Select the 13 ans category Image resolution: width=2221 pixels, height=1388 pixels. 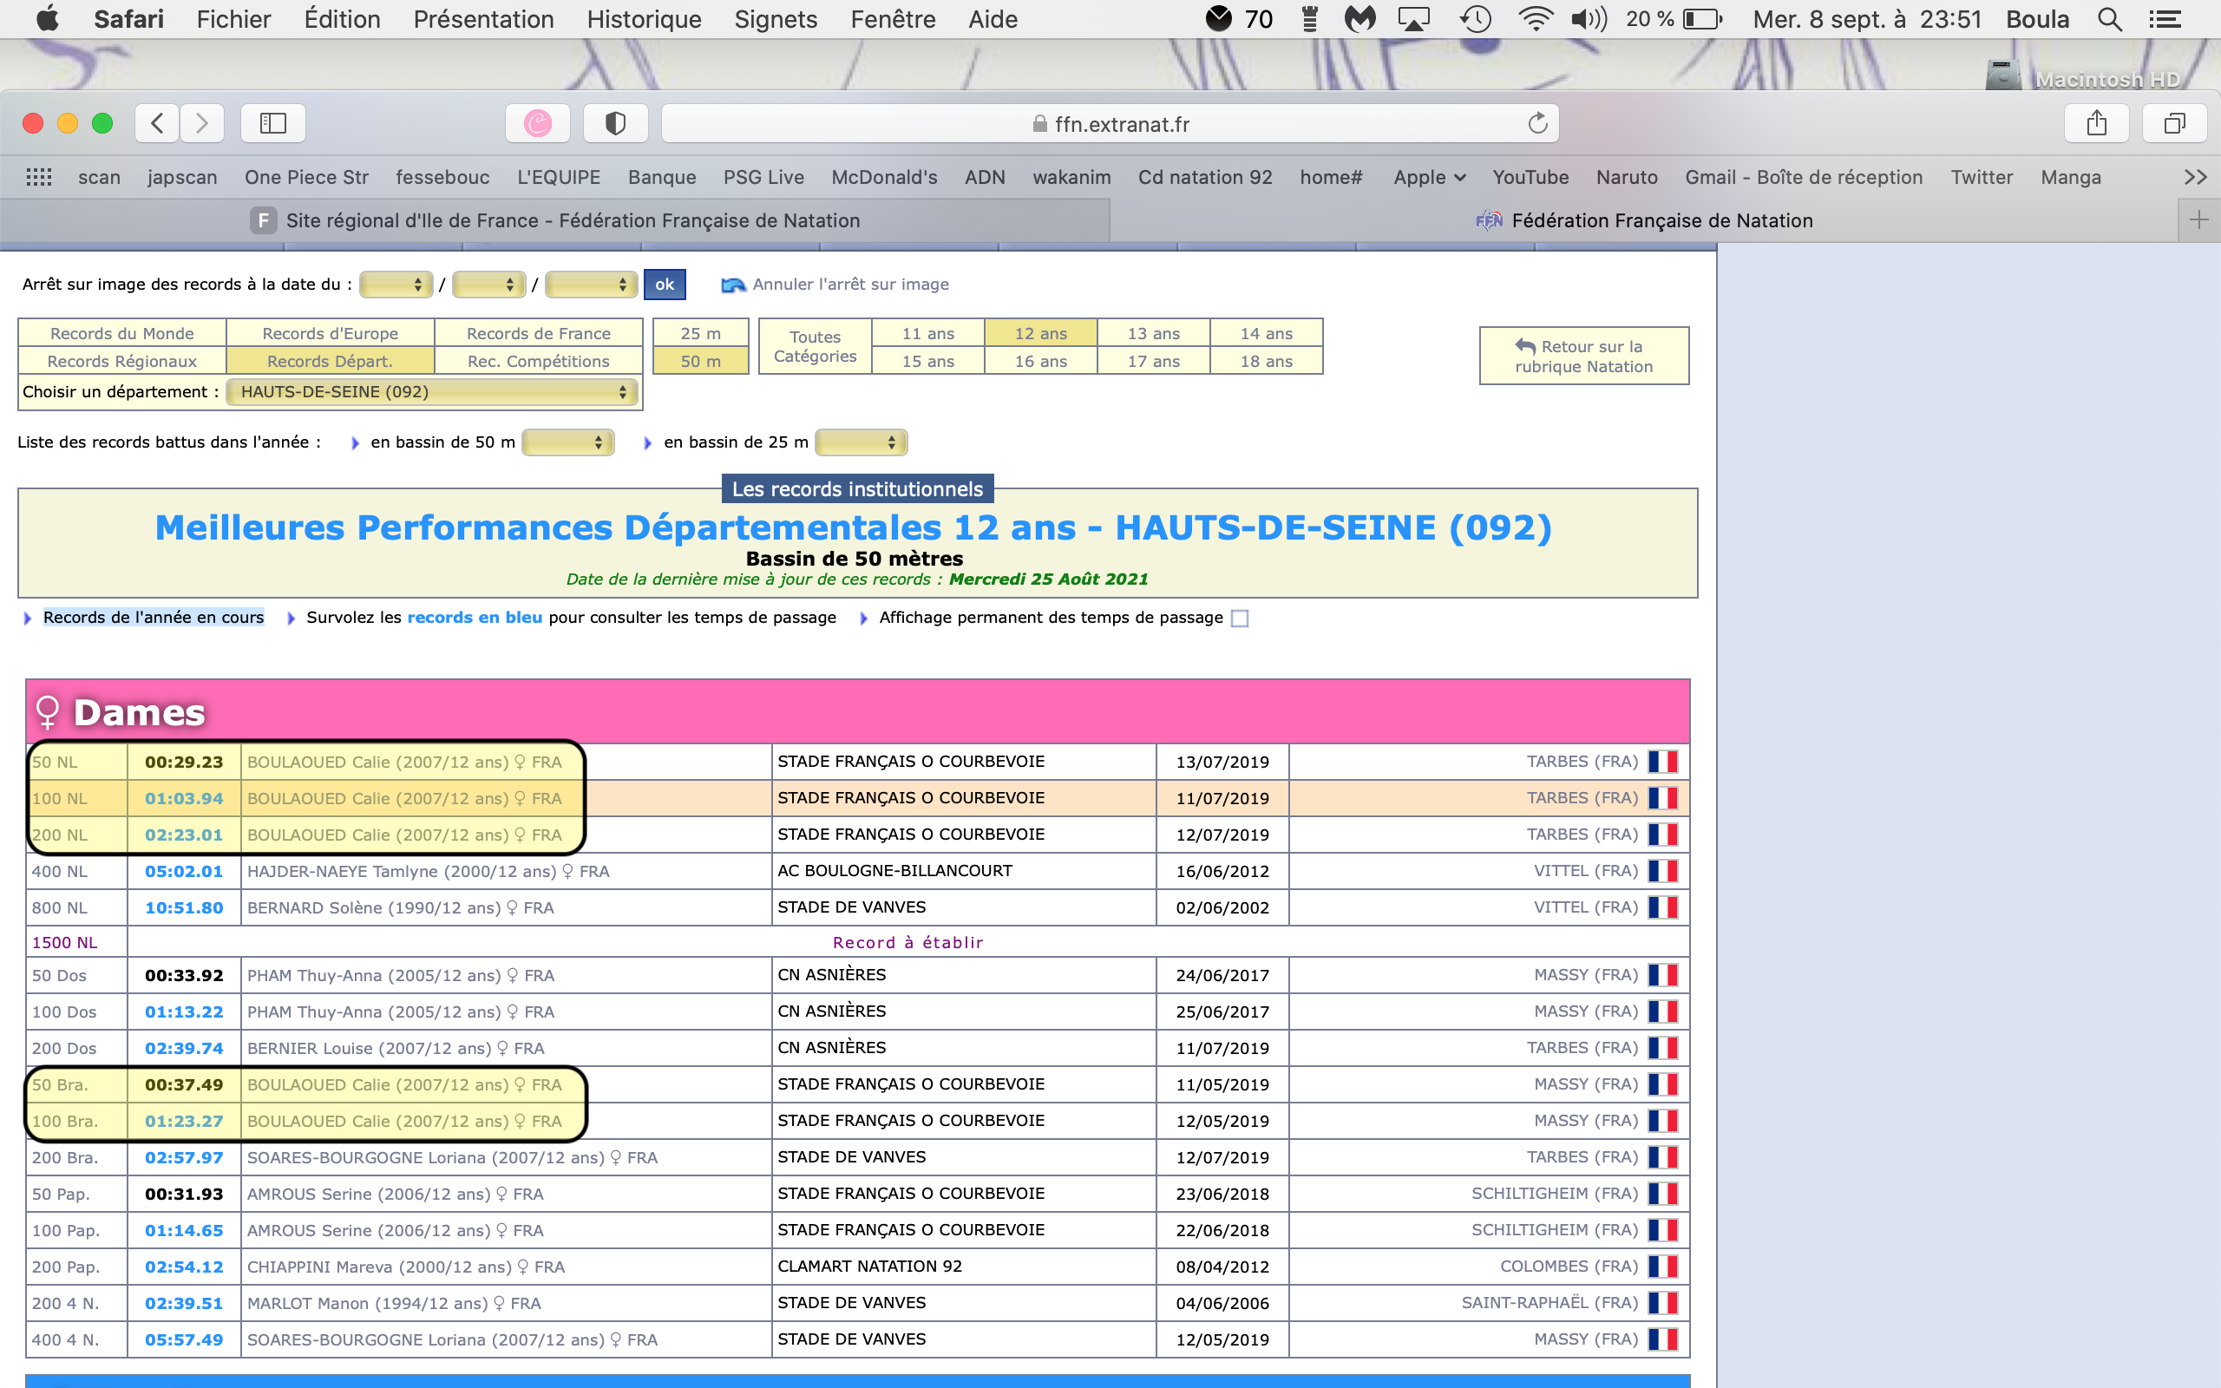click(x=1154, y=333)
